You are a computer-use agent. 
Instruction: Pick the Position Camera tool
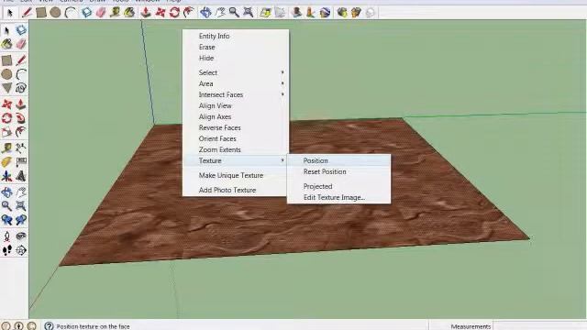6,236
